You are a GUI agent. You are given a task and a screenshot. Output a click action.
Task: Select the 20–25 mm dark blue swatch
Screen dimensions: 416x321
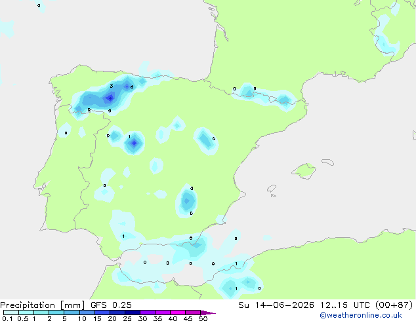[117, 312]
